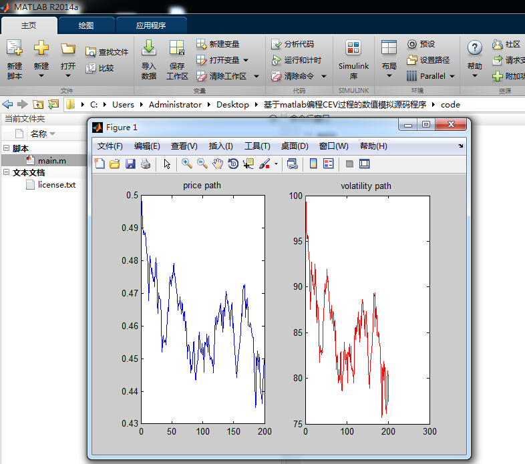Open Preferences (预设)

tap(421, 44)
